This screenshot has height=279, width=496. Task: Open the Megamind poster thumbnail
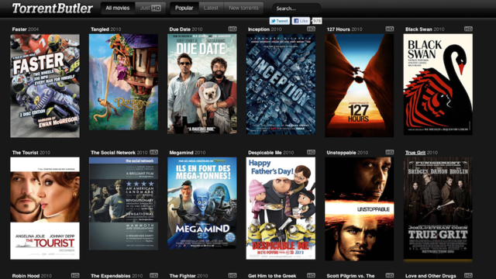pos(202,203)
